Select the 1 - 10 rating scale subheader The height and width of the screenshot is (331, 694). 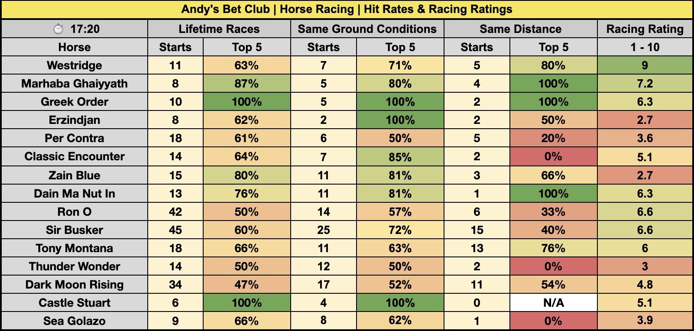[645, 47]
